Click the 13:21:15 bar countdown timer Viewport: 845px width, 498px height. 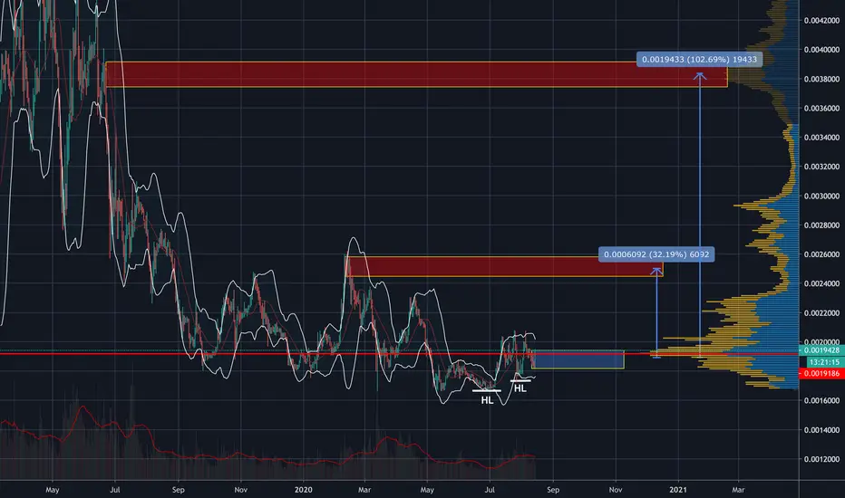click(x=824, y=362)
